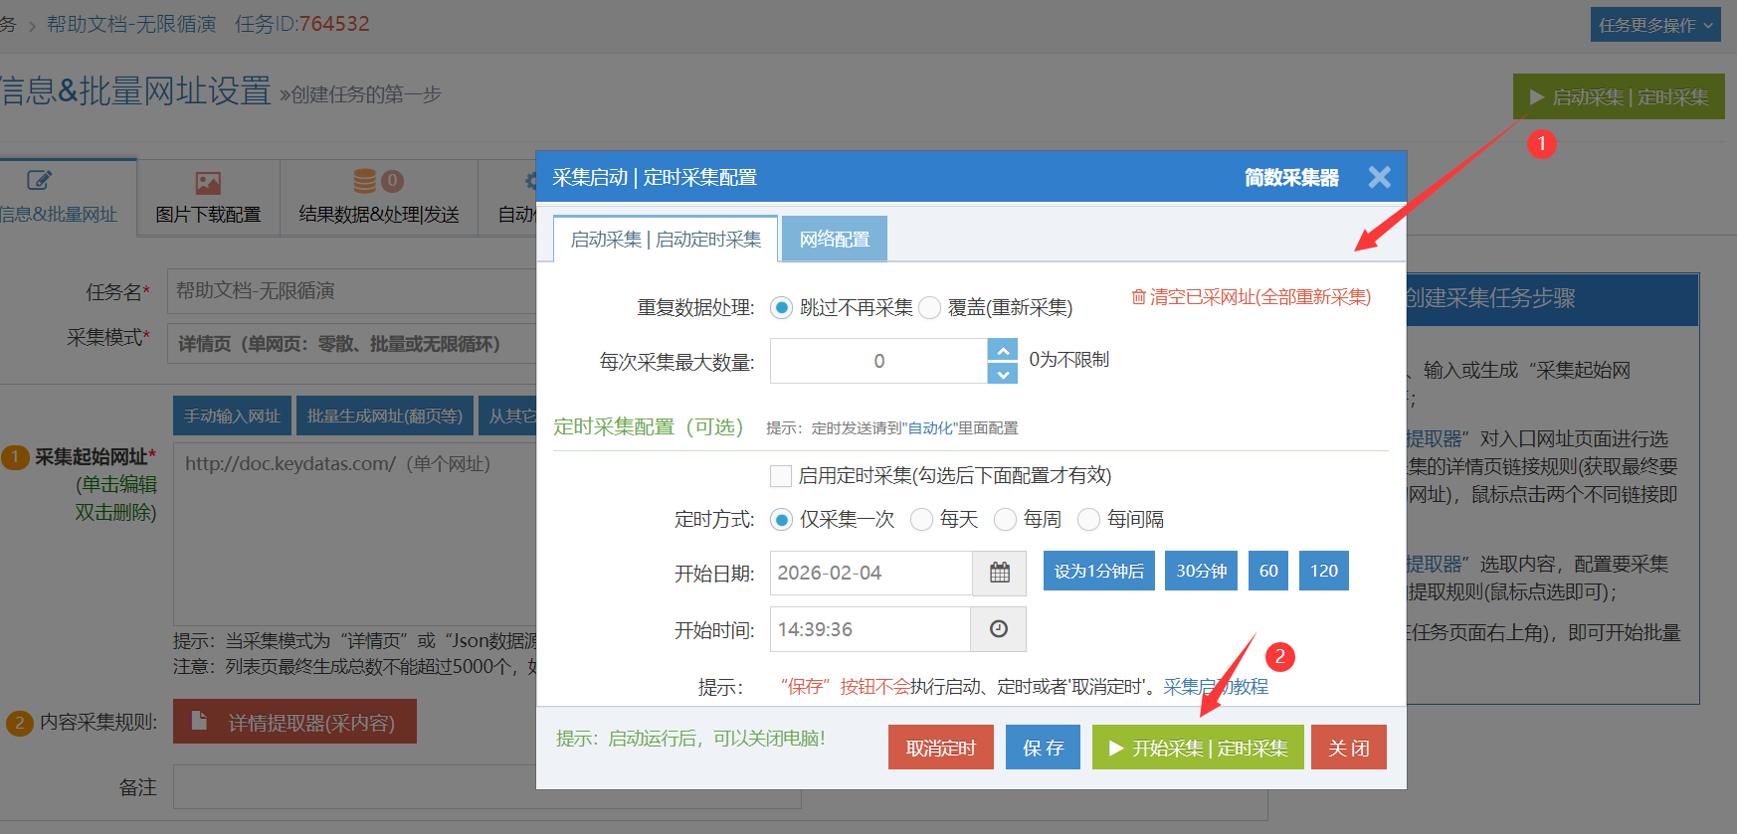Open the calendar date picker icon
This screenshot has height=834, width=1737.
(999, 573)
